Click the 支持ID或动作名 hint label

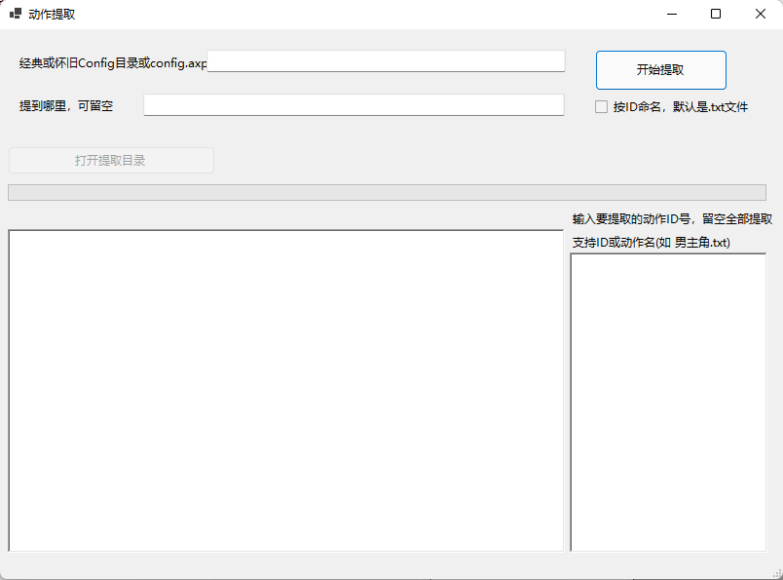651,242
